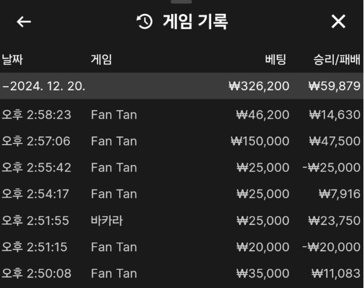Viewport: 364px width, 288px height.
Task: Click the ₩59,879 daily total result
Action: (334, 86)
